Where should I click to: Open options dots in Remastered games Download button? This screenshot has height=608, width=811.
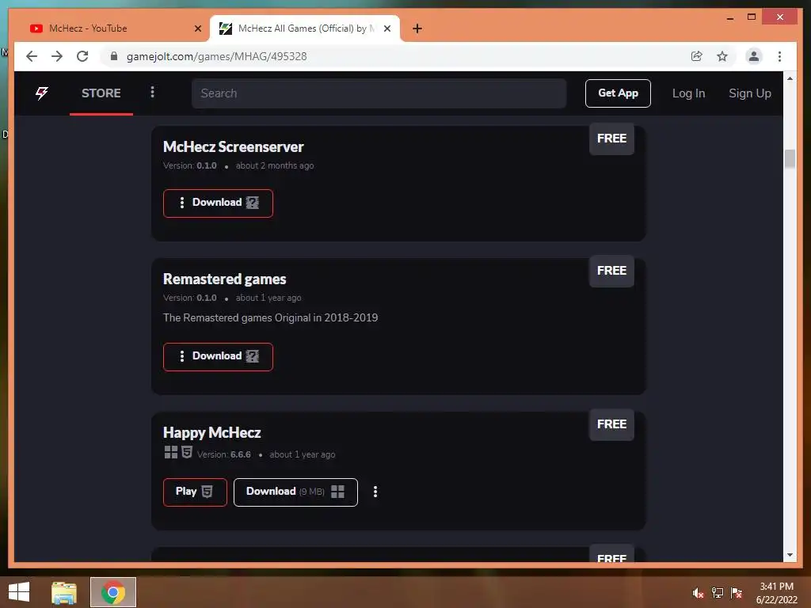(x=181, y=356)
